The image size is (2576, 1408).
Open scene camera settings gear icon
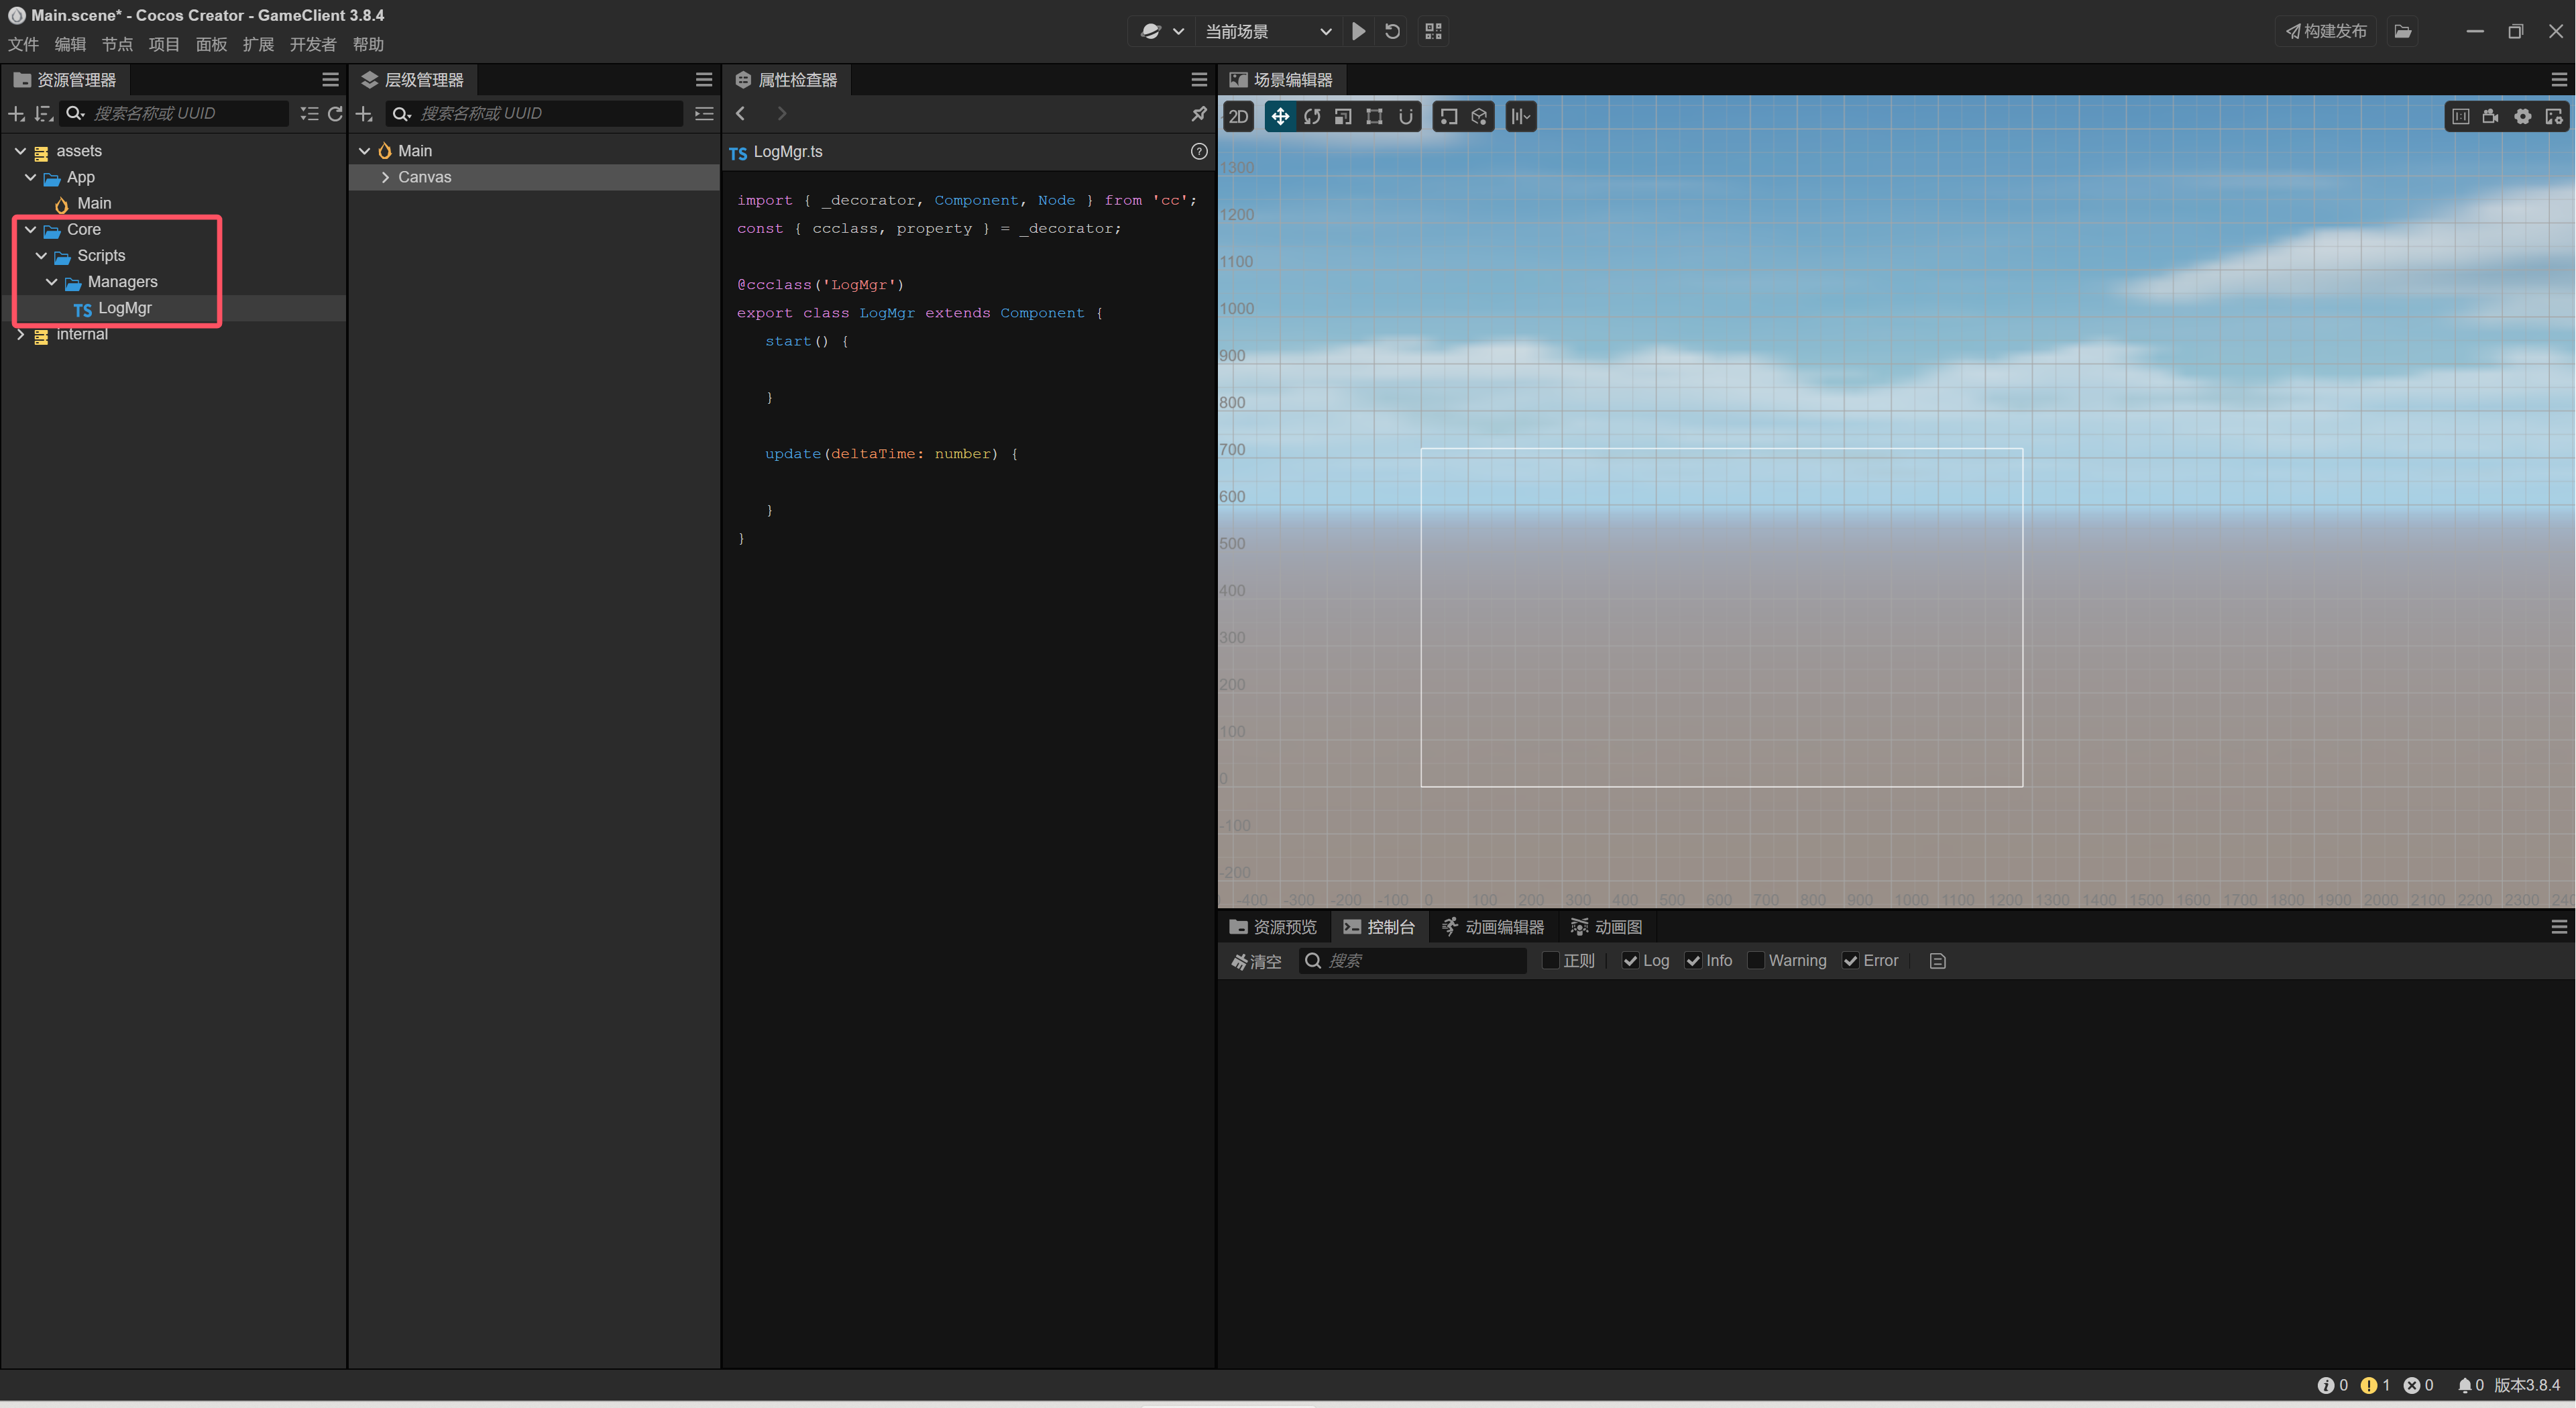(2523, 117)
